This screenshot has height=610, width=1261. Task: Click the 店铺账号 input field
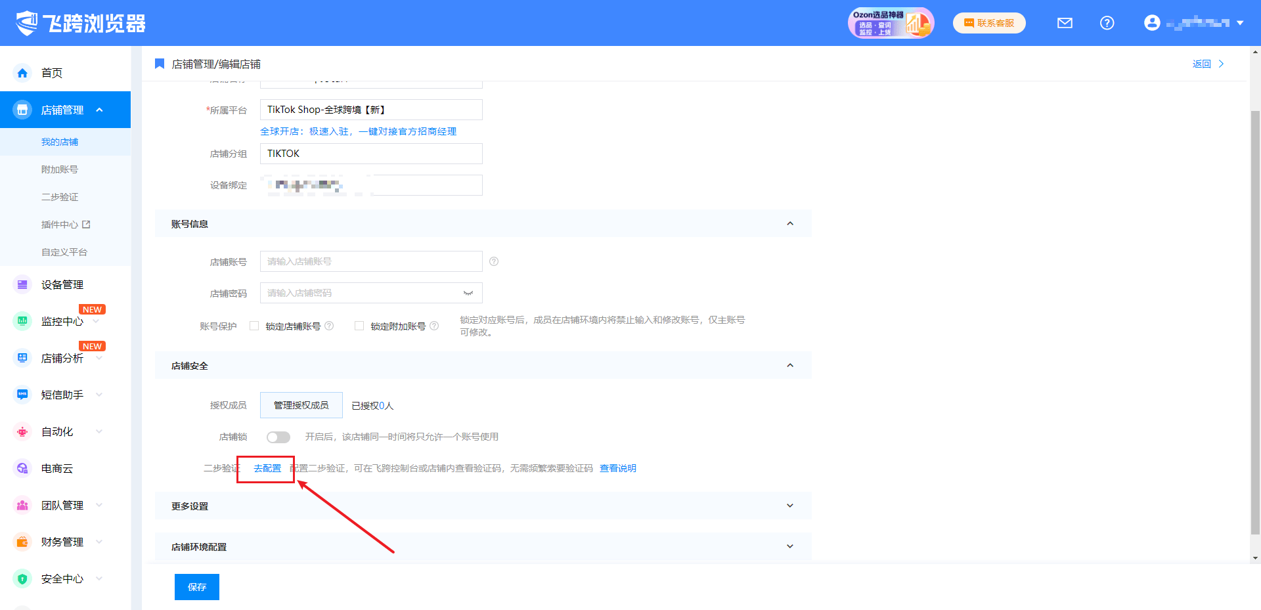371,261
